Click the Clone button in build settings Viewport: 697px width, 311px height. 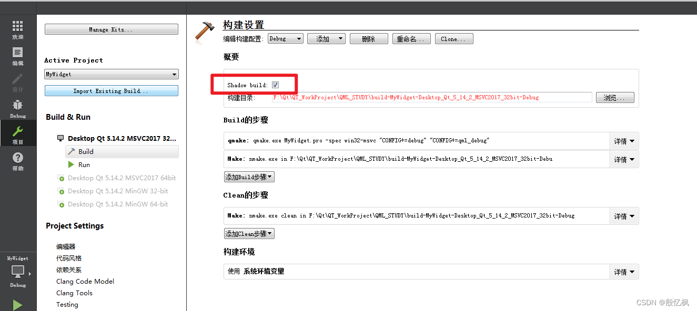click(453, 38)
